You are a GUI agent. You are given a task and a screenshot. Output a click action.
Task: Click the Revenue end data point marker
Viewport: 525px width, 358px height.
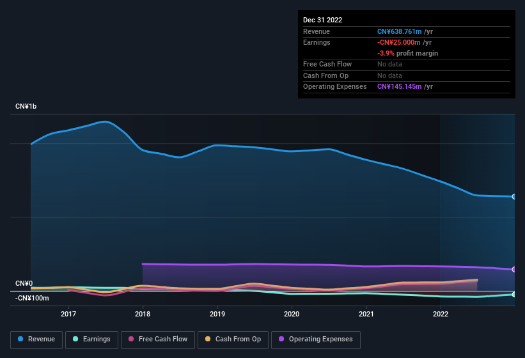click(514, 197)
